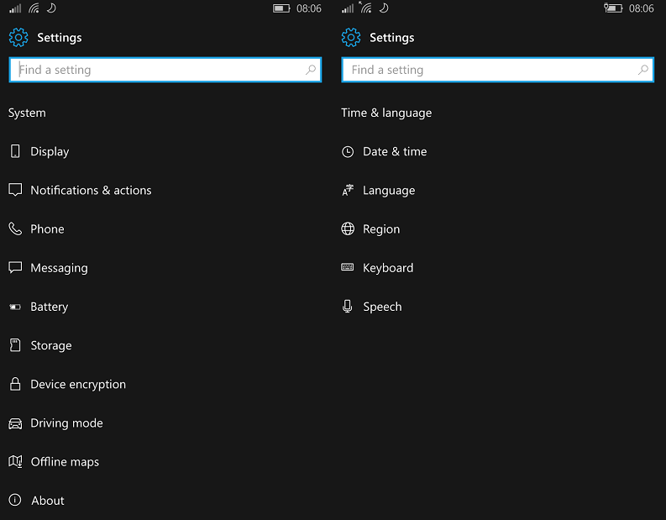Click the Language character icon
Image resolution: width=666 pixels, height=520 pixels.
[348, 190]
